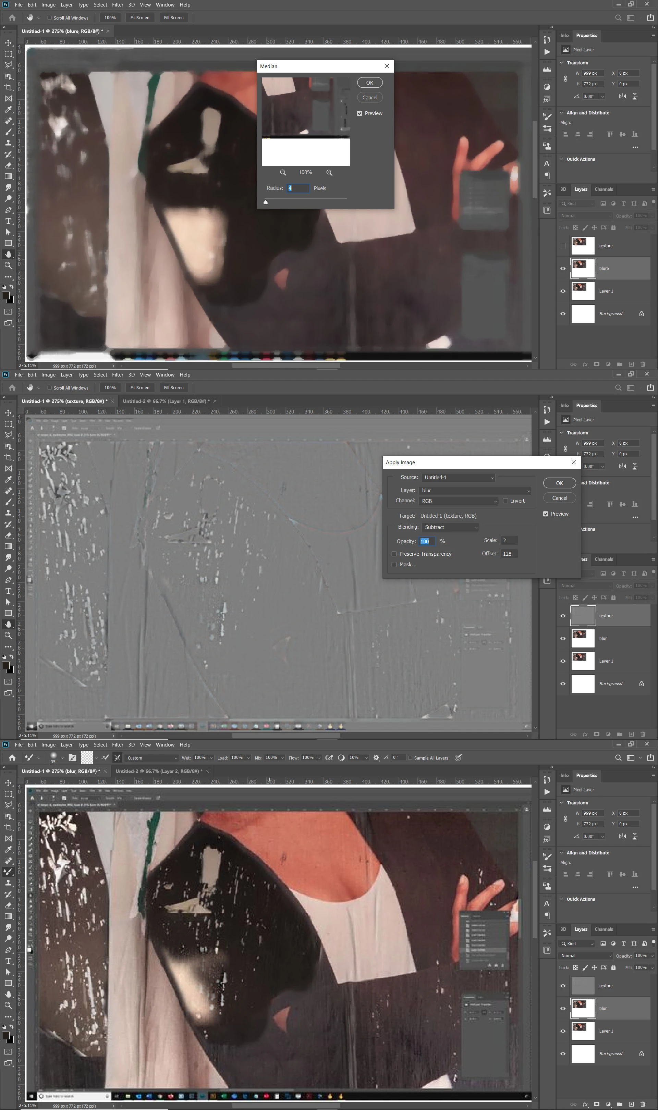Click the Offset field showing 128
Viewport: 658px width, 1110px height.
click(509, 554)
